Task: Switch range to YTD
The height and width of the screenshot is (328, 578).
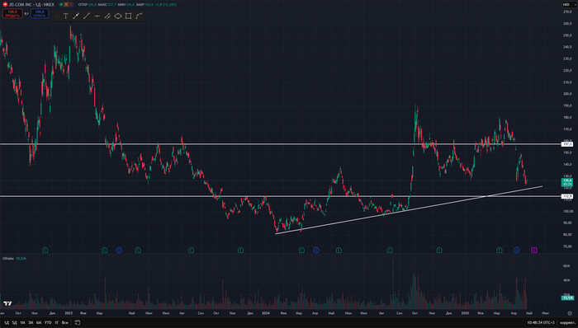Action: [x=48, y=322]
